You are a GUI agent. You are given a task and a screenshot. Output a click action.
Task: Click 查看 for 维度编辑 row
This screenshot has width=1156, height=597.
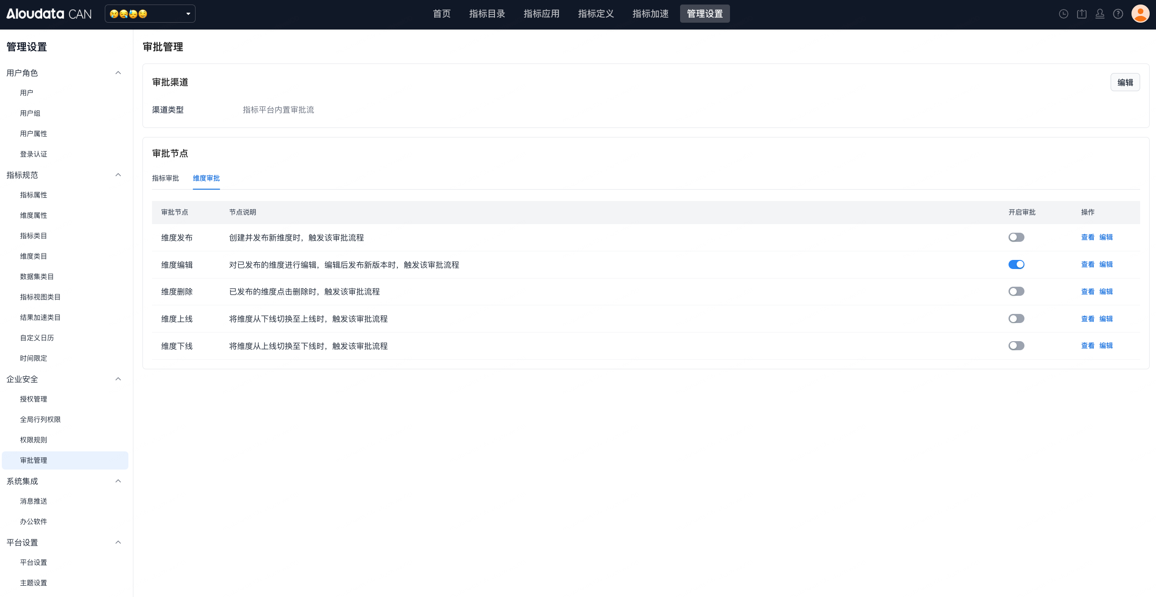click(x=1087, y=264)
